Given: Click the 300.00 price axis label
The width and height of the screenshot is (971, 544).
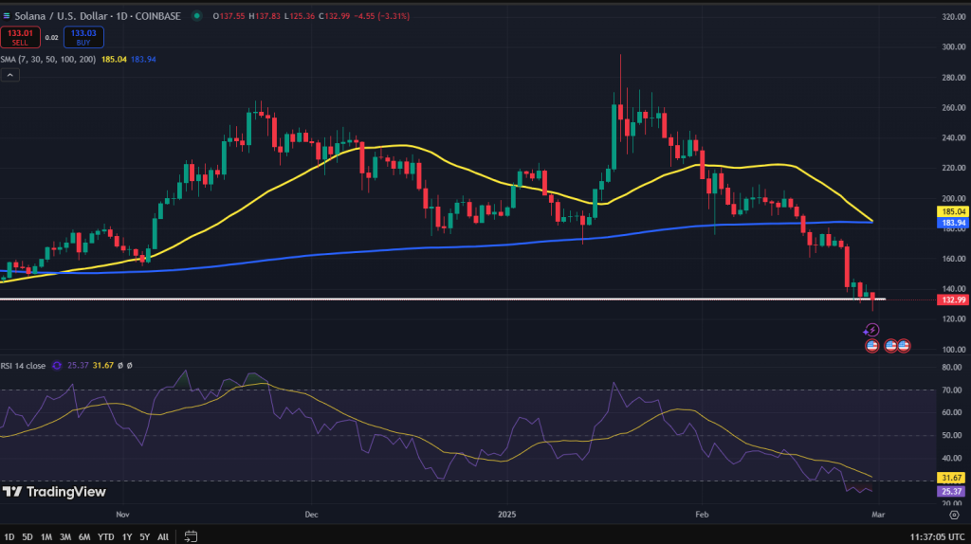Looking at the screenshot, I should pyautogui.click(x=954, y=47).
